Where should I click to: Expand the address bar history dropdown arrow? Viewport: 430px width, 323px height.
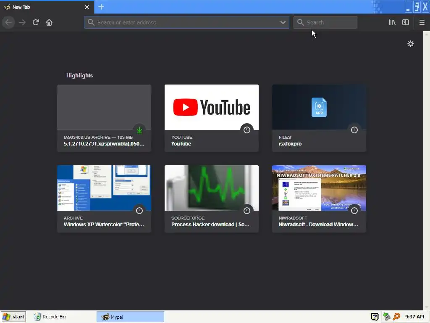pyautogui.click(x=283, y=22)
